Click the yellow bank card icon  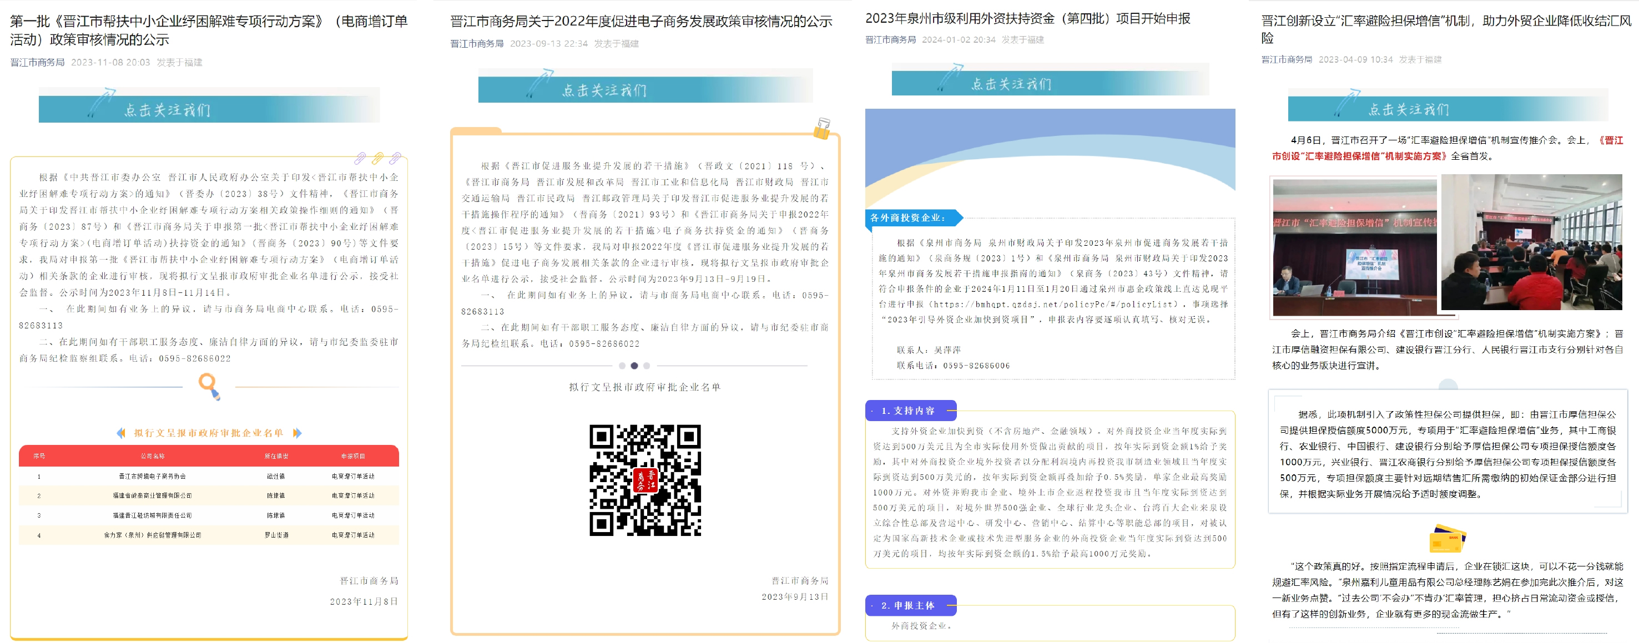point(1447,539)
